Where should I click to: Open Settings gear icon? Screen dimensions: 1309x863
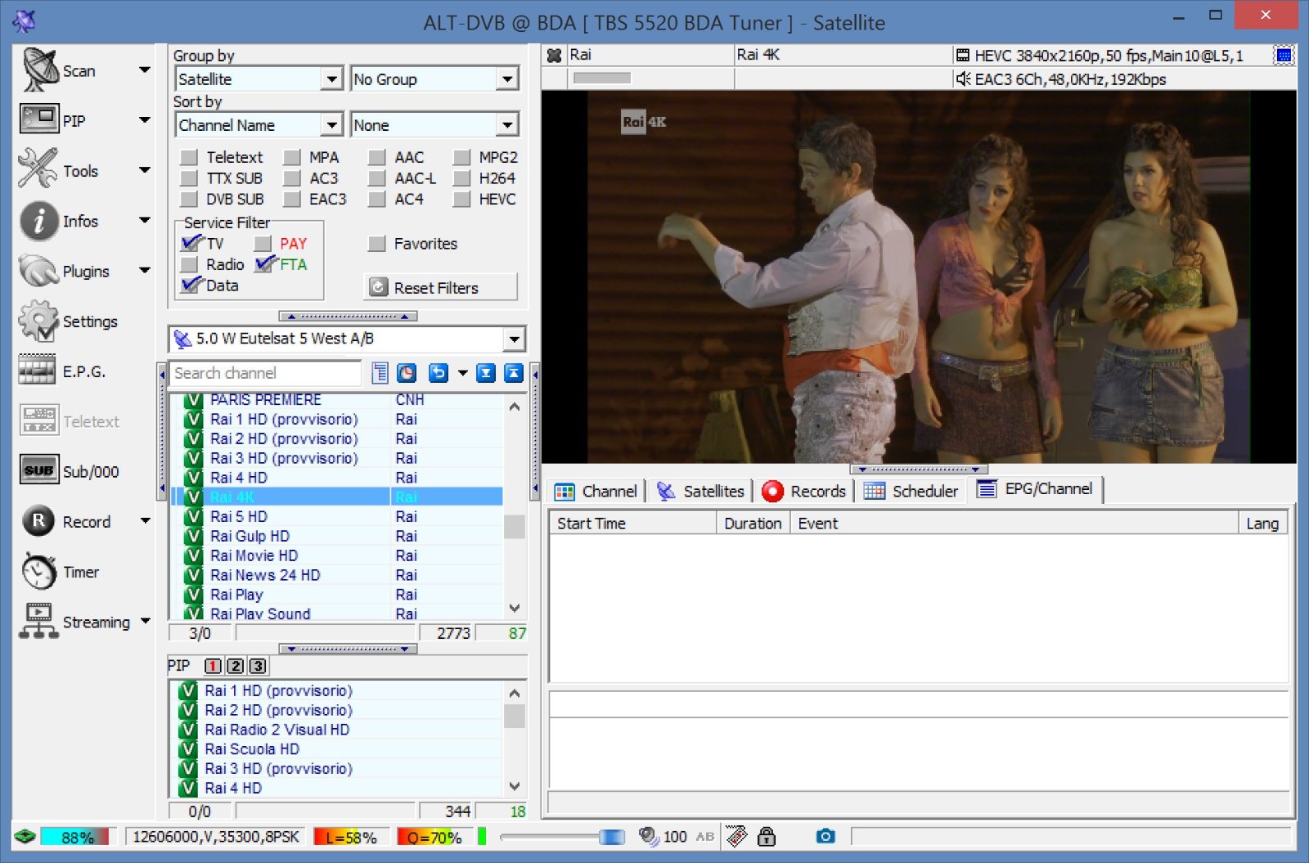(38, 321)
